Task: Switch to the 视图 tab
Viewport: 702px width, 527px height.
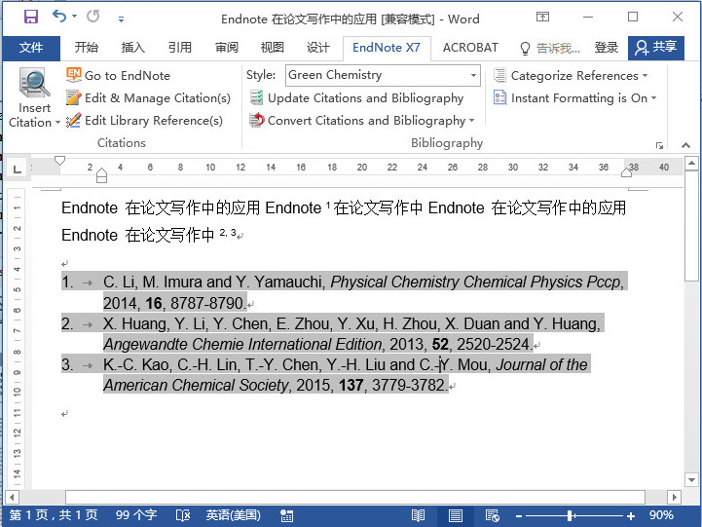Action: 273,48
